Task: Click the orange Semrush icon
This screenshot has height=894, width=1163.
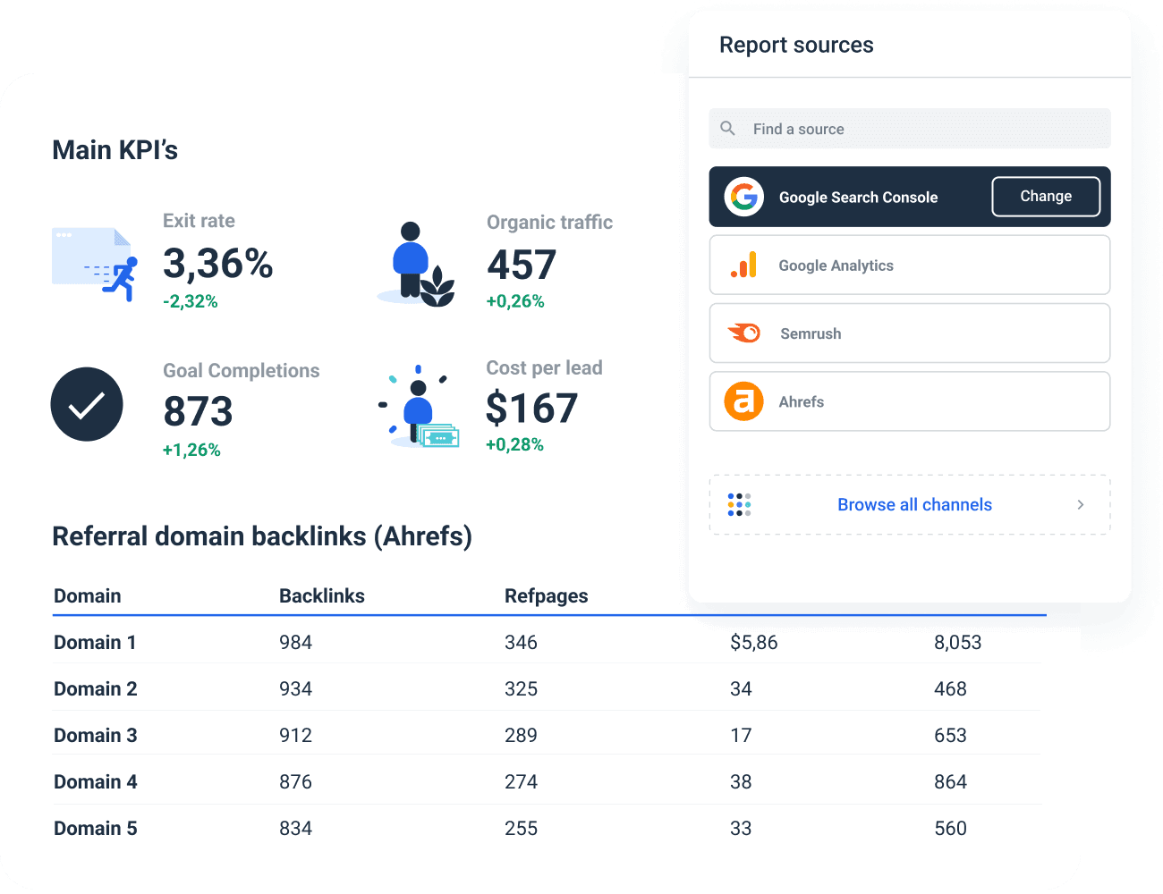Action: coord(743,333)
